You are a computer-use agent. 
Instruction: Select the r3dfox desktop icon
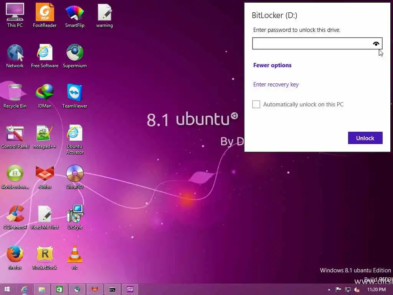click(45, 177)
